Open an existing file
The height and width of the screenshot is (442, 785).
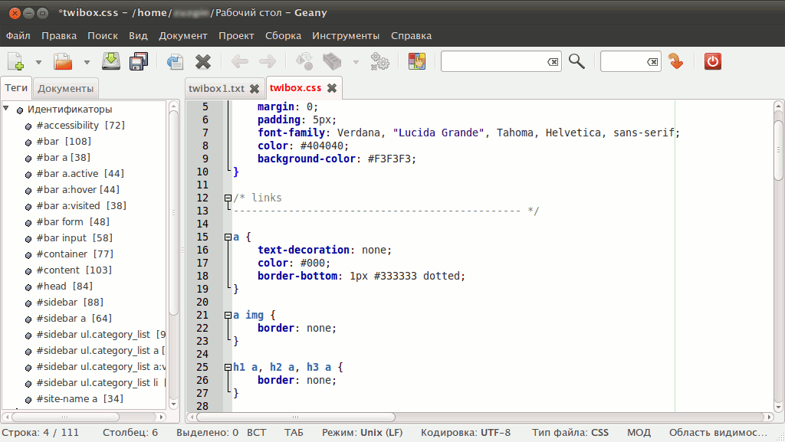pyautogui.click(x=63, y=61)
